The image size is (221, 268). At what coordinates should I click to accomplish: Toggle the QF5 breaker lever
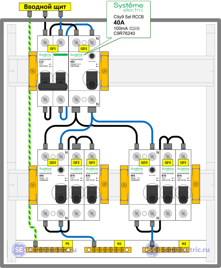pos(183,194)
